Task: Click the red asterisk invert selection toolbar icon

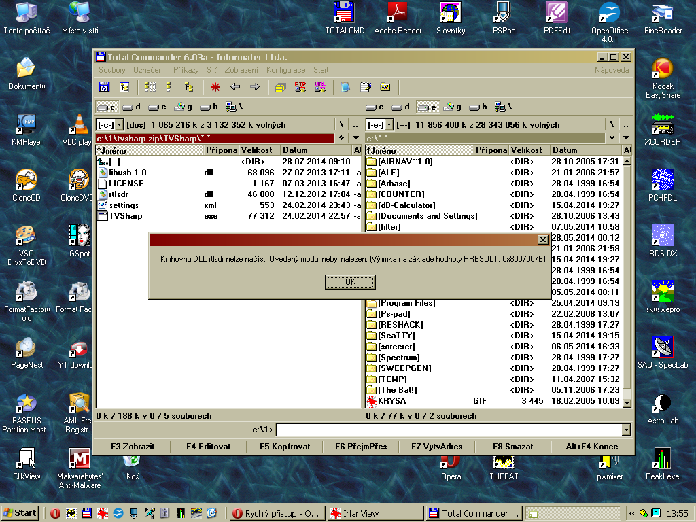Action: (x=215, y=87)
